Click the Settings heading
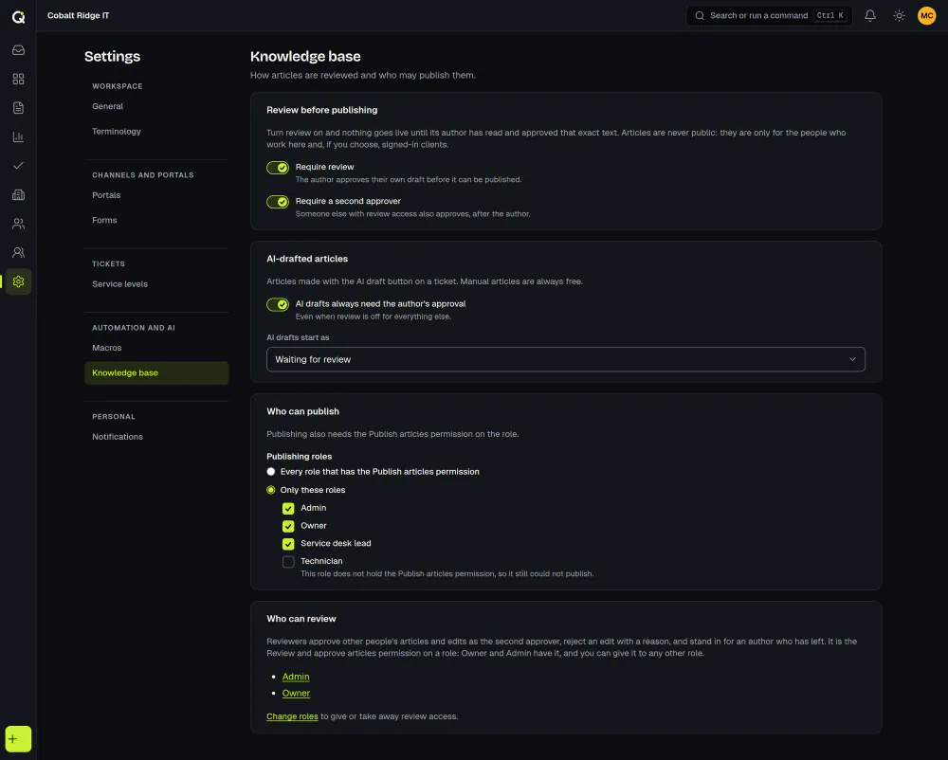 click(x=113, y=56)
